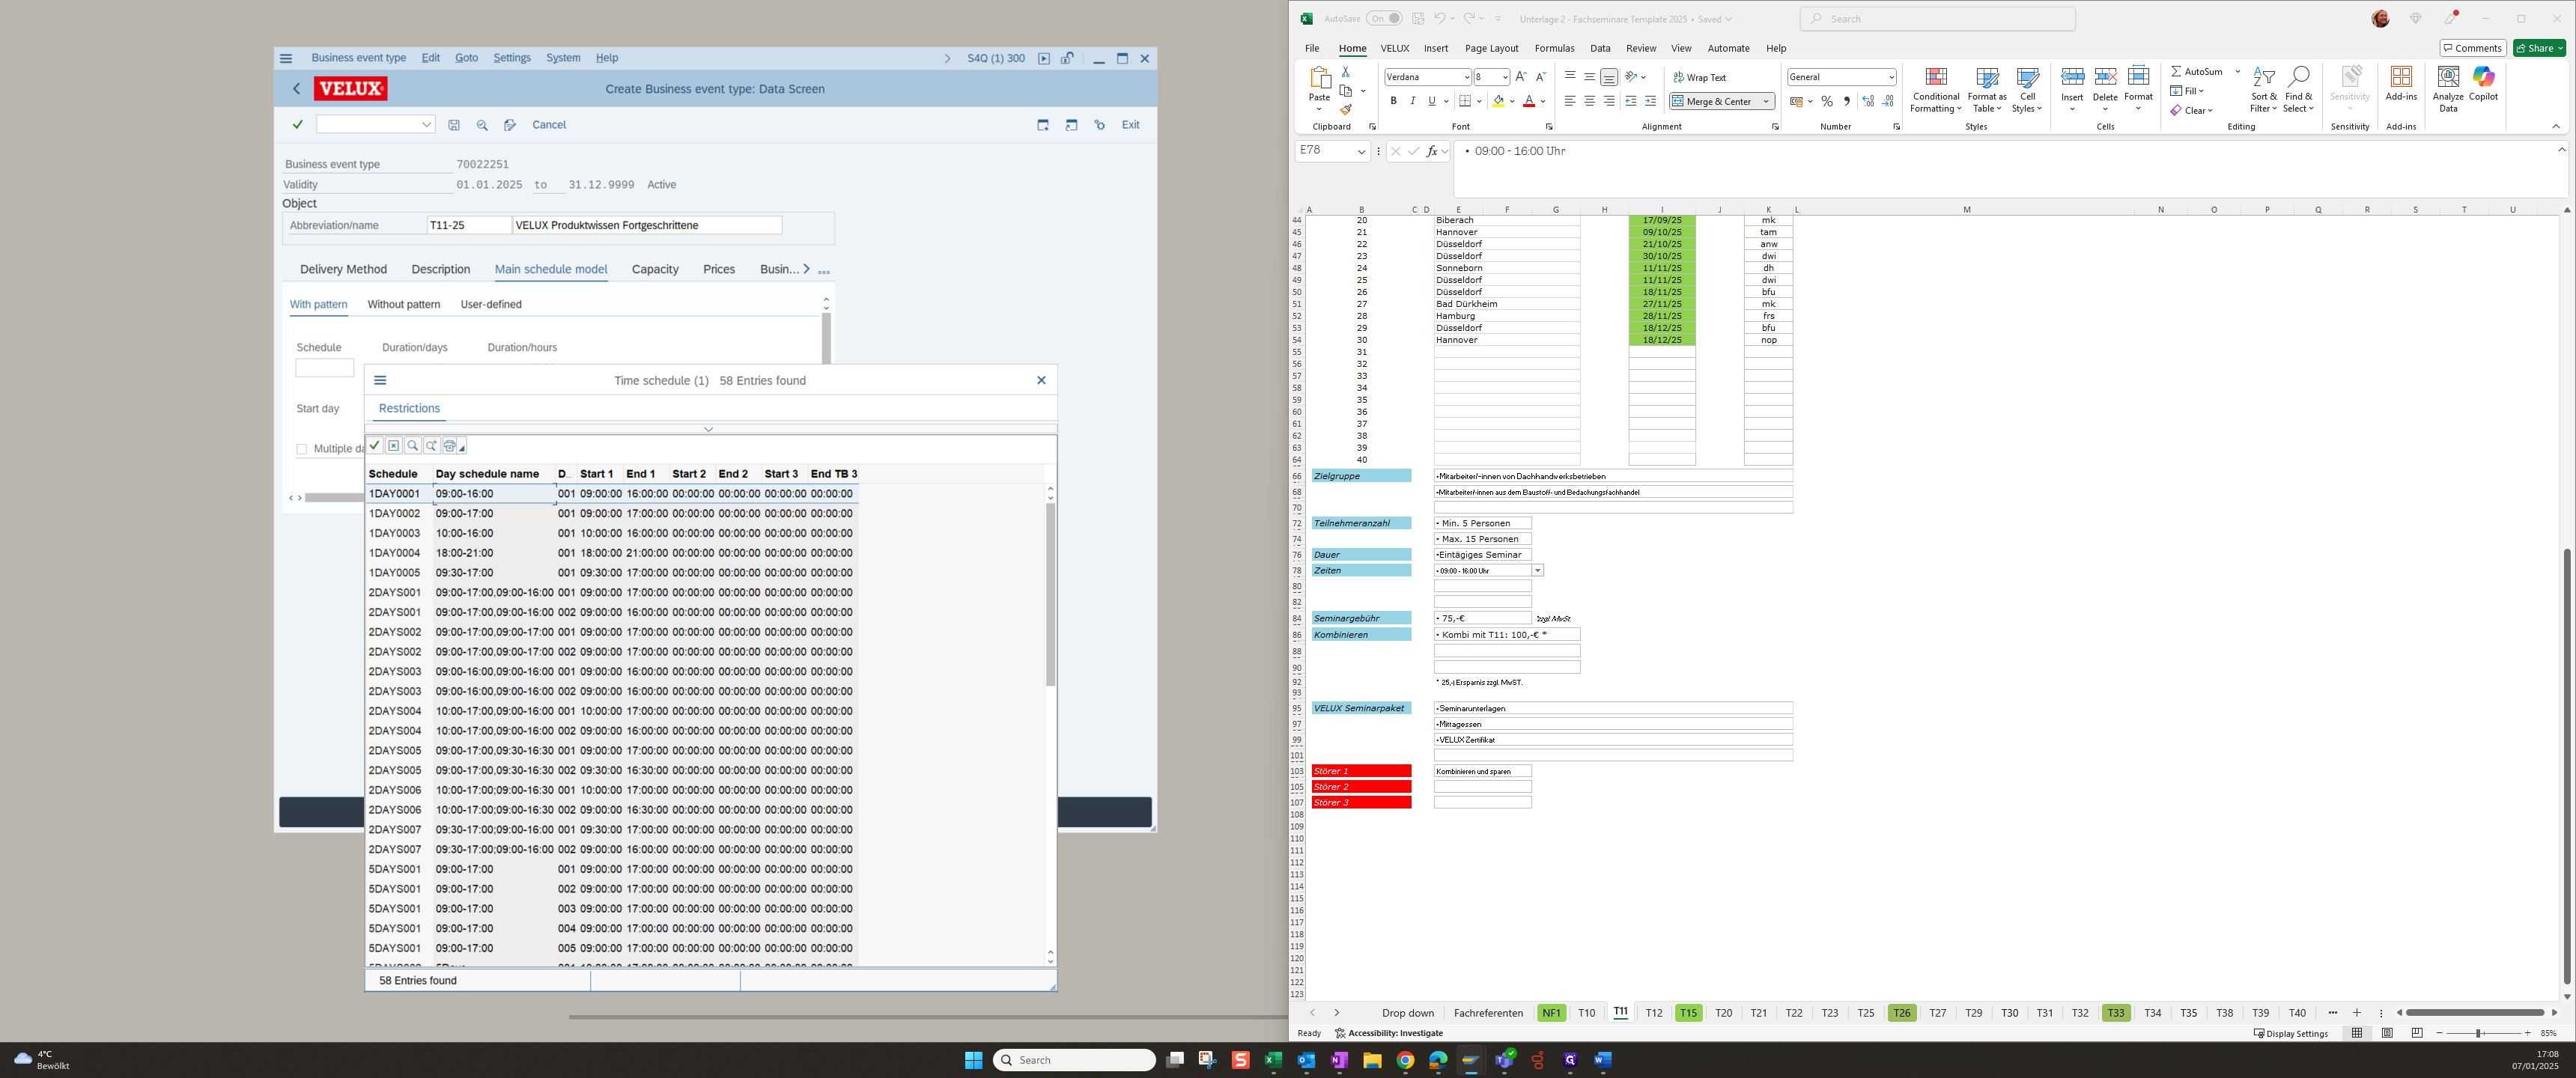
Task: Click the Comments button in Excel
Action: click(2472, 48)
